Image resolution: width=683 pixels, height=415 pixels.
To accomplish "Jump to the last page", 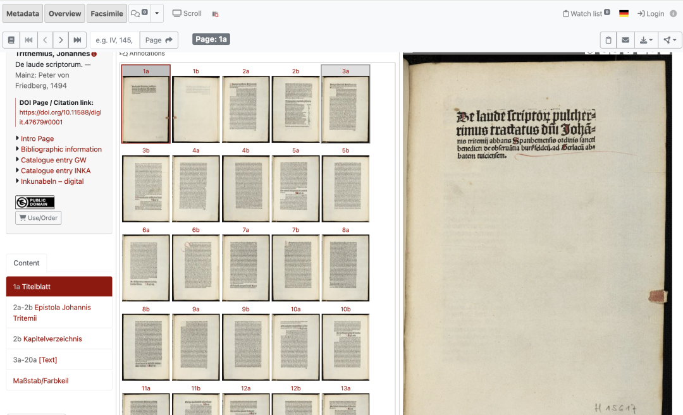I will point(77,40).
